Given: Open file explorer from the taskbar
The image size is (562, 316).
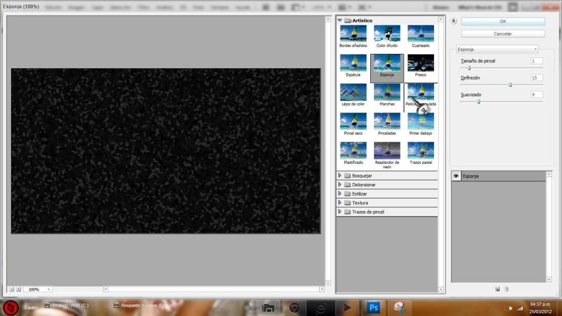Looking at the screenshot, I should (268, 308).
